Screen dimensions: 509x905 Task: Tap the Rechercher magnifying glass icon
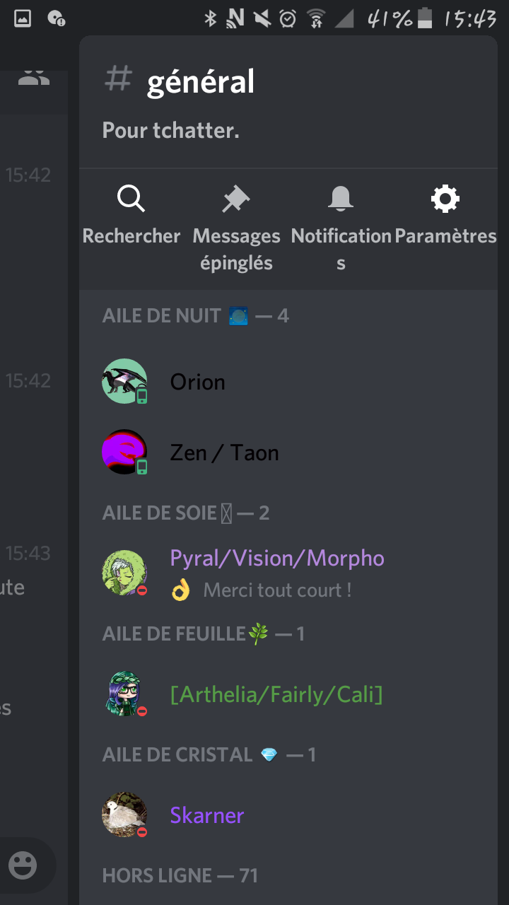pos(131,199)
